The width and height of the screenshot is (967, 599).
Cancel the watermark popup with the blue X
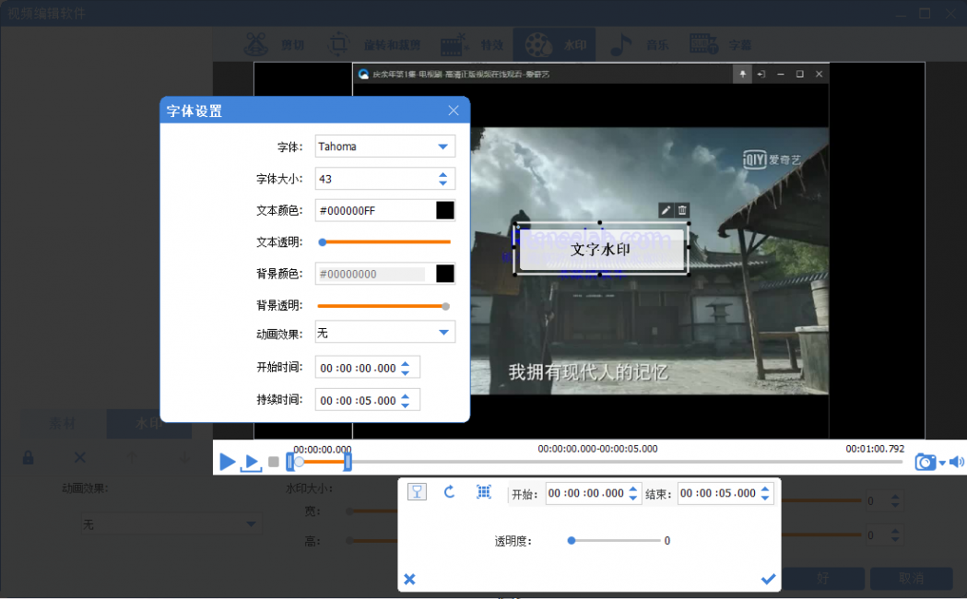(x=409, y=579)
